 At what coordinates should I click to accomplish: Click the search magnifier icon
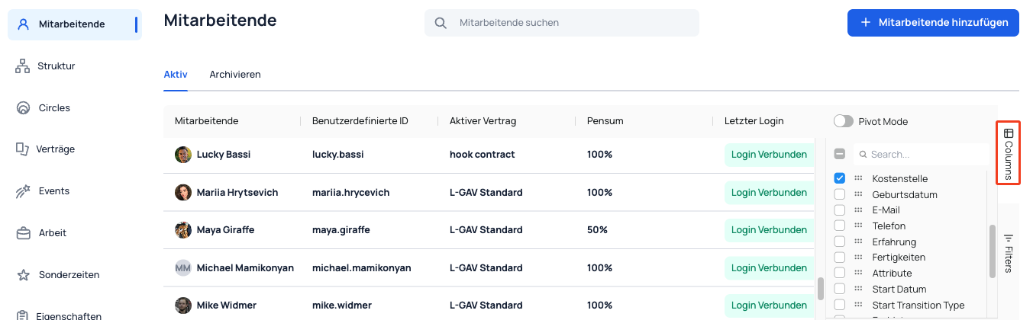441,23
